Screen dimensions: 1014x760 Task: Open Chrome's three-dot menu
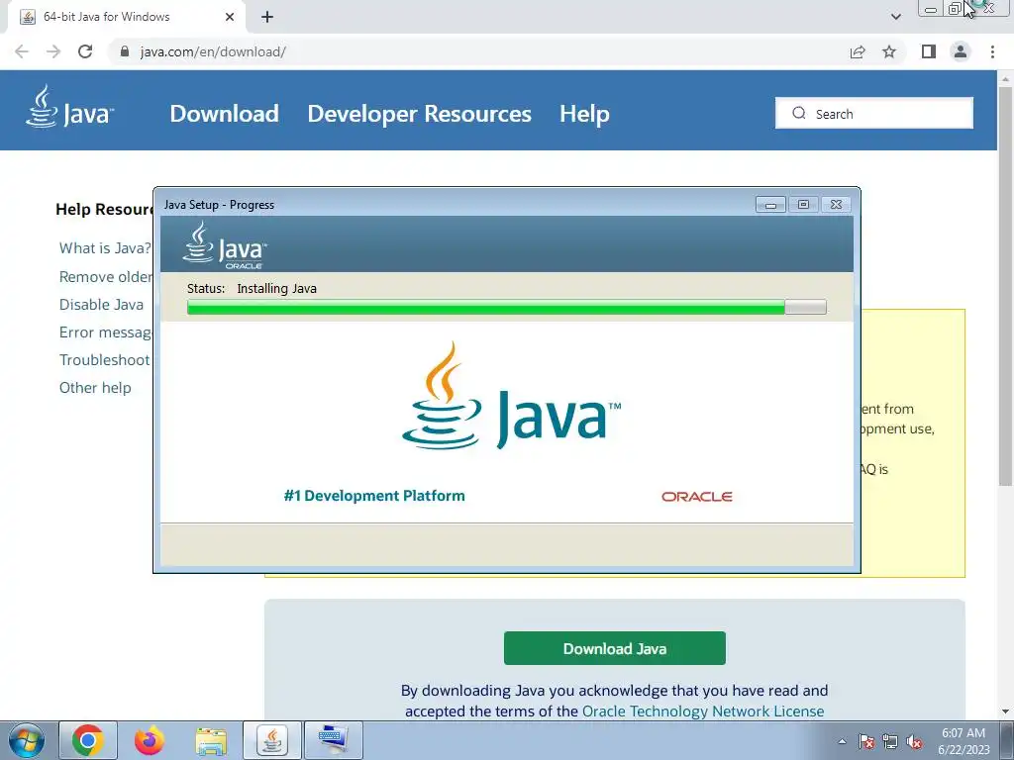pos(992,51)
